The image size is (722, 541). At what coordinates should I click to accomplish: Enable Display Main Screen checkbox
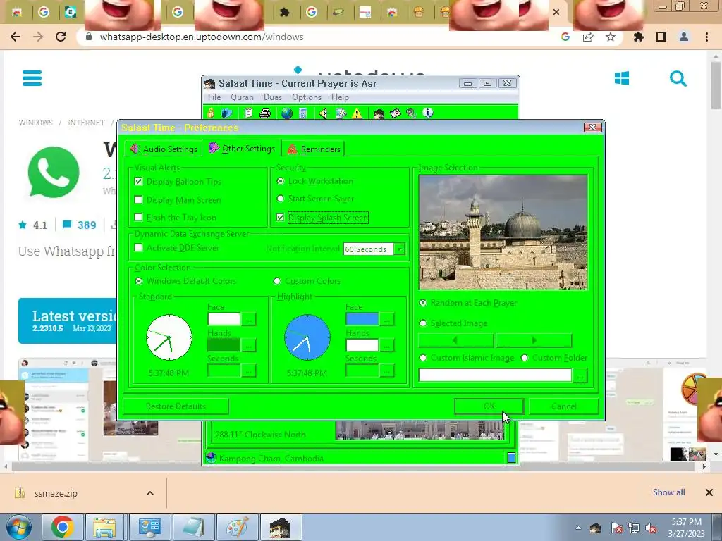[138, 199]
